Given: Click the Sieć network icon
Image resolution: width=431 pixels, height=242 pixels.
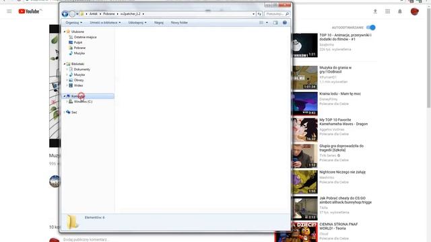Looking at the screenshot, I should 69,112.
